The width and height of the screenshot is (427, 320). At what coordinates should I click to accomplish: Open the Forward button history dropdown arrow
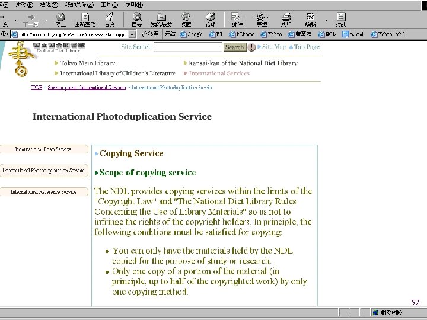pyautogui.click(x=46, y=20)
